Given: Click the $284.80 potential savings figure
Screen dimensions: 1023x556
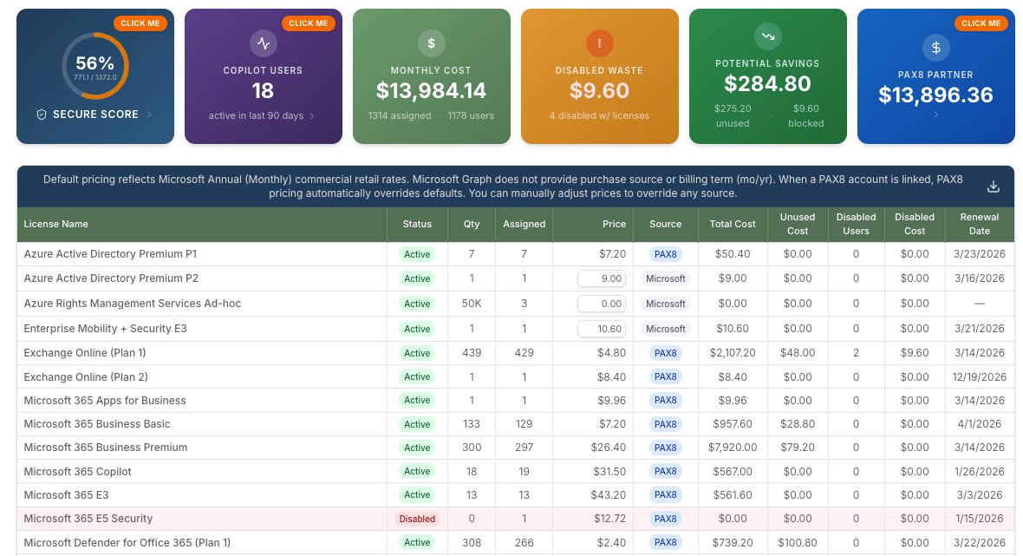Looking at the screenshot, I should pos(768,83).
